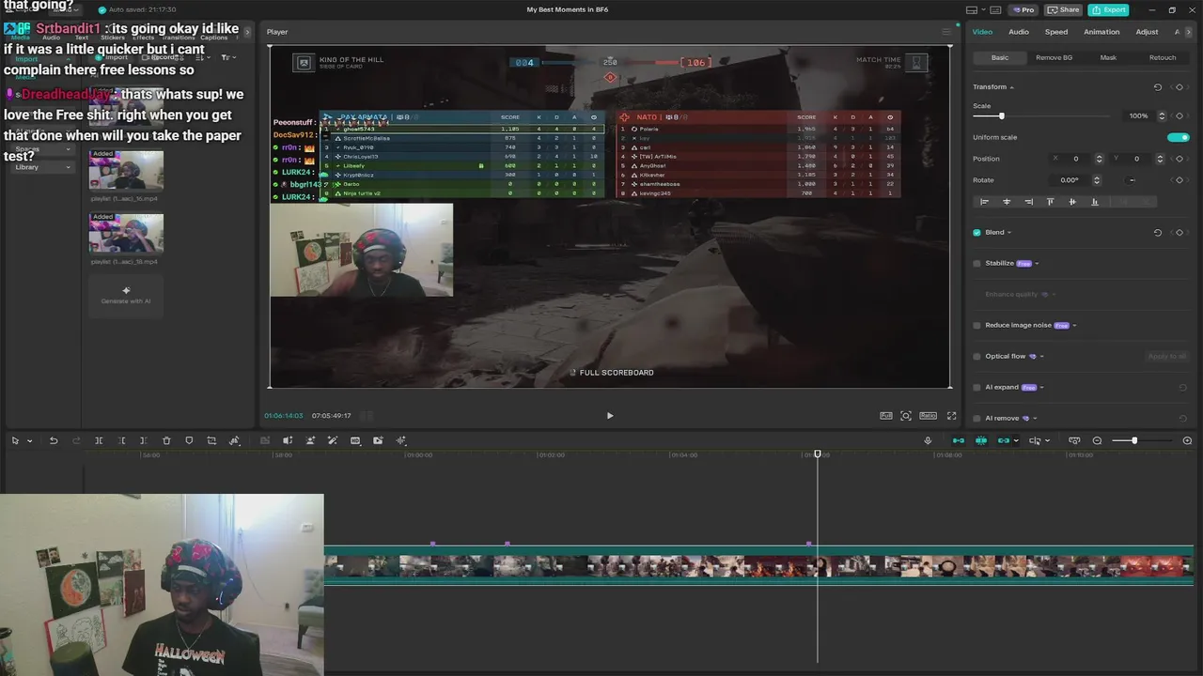Enable the Optical flow checkbox
Image resolution: width=1203 pixels, height=676 pixels.
976,356
